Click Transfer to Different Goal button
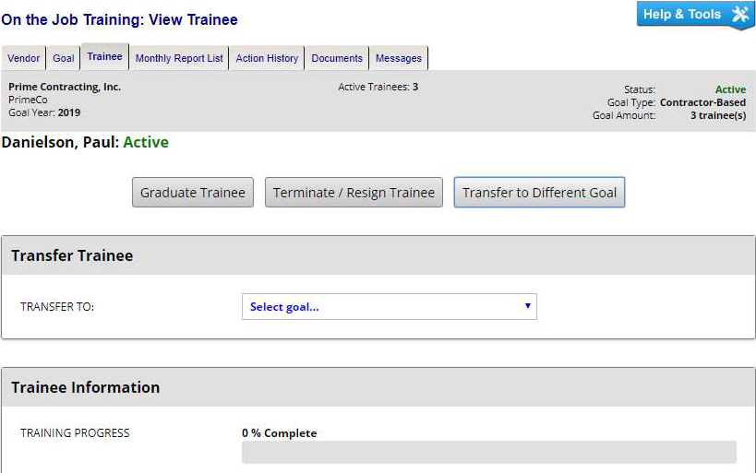The width and height of the screenshot is (756, 473). pos(539,193)
